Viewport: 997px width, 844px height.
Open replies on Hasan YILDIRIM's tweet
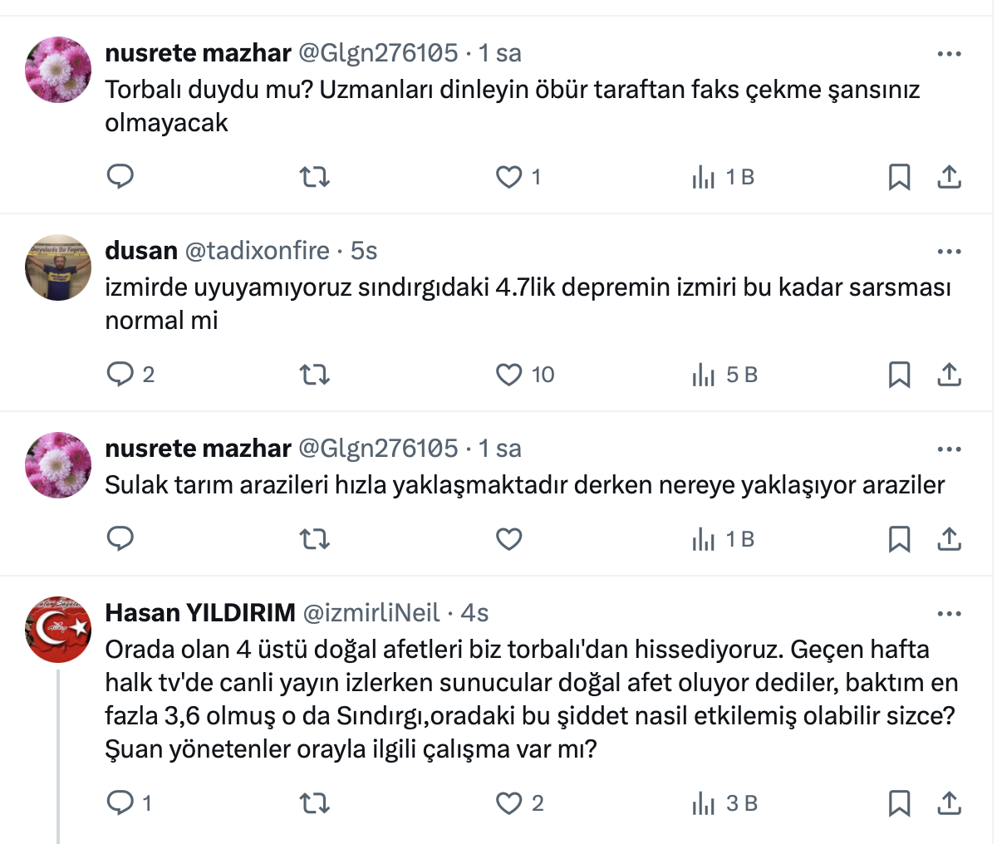coord(121,803)
